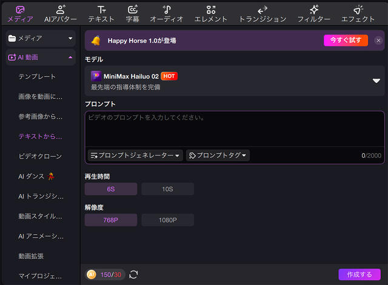Click the MiniMax Hailuo 02 model logo icon
This screenshot has width=388, height=285.
[96, 76]
